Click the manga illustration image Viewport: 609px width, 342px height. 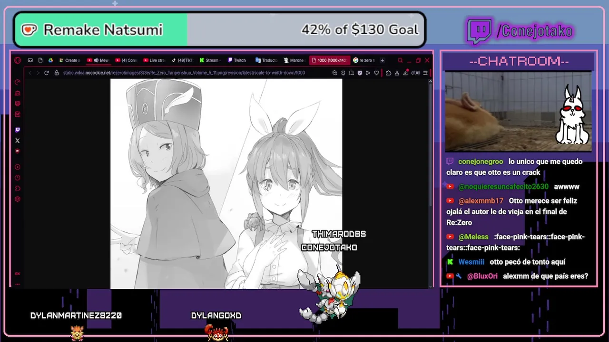[x=226, y=184]
